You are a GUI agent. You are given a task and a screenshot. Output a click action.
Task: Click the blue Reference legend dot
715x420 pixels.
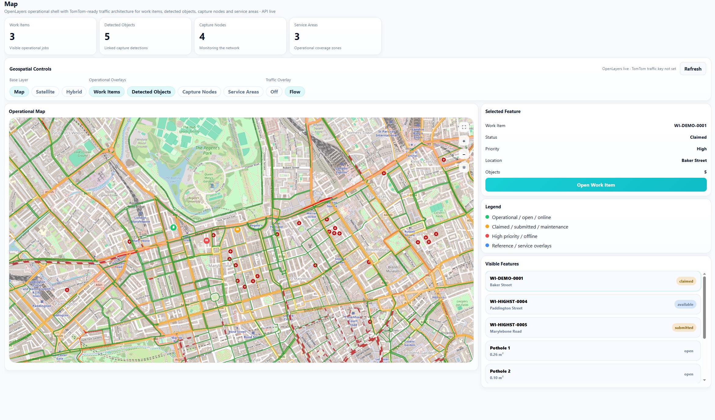487,246
